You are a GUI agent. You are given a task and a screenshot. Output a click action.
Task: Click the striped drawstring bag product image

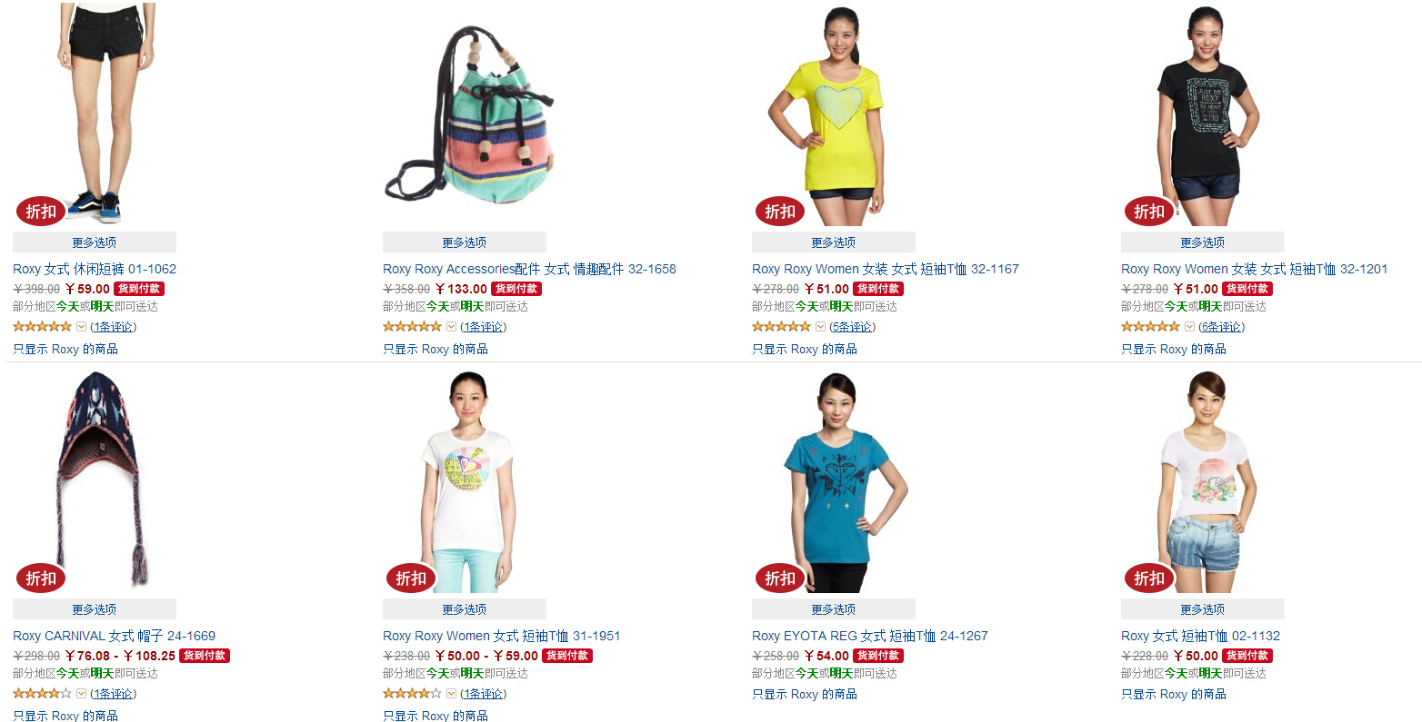coord(469,116)
